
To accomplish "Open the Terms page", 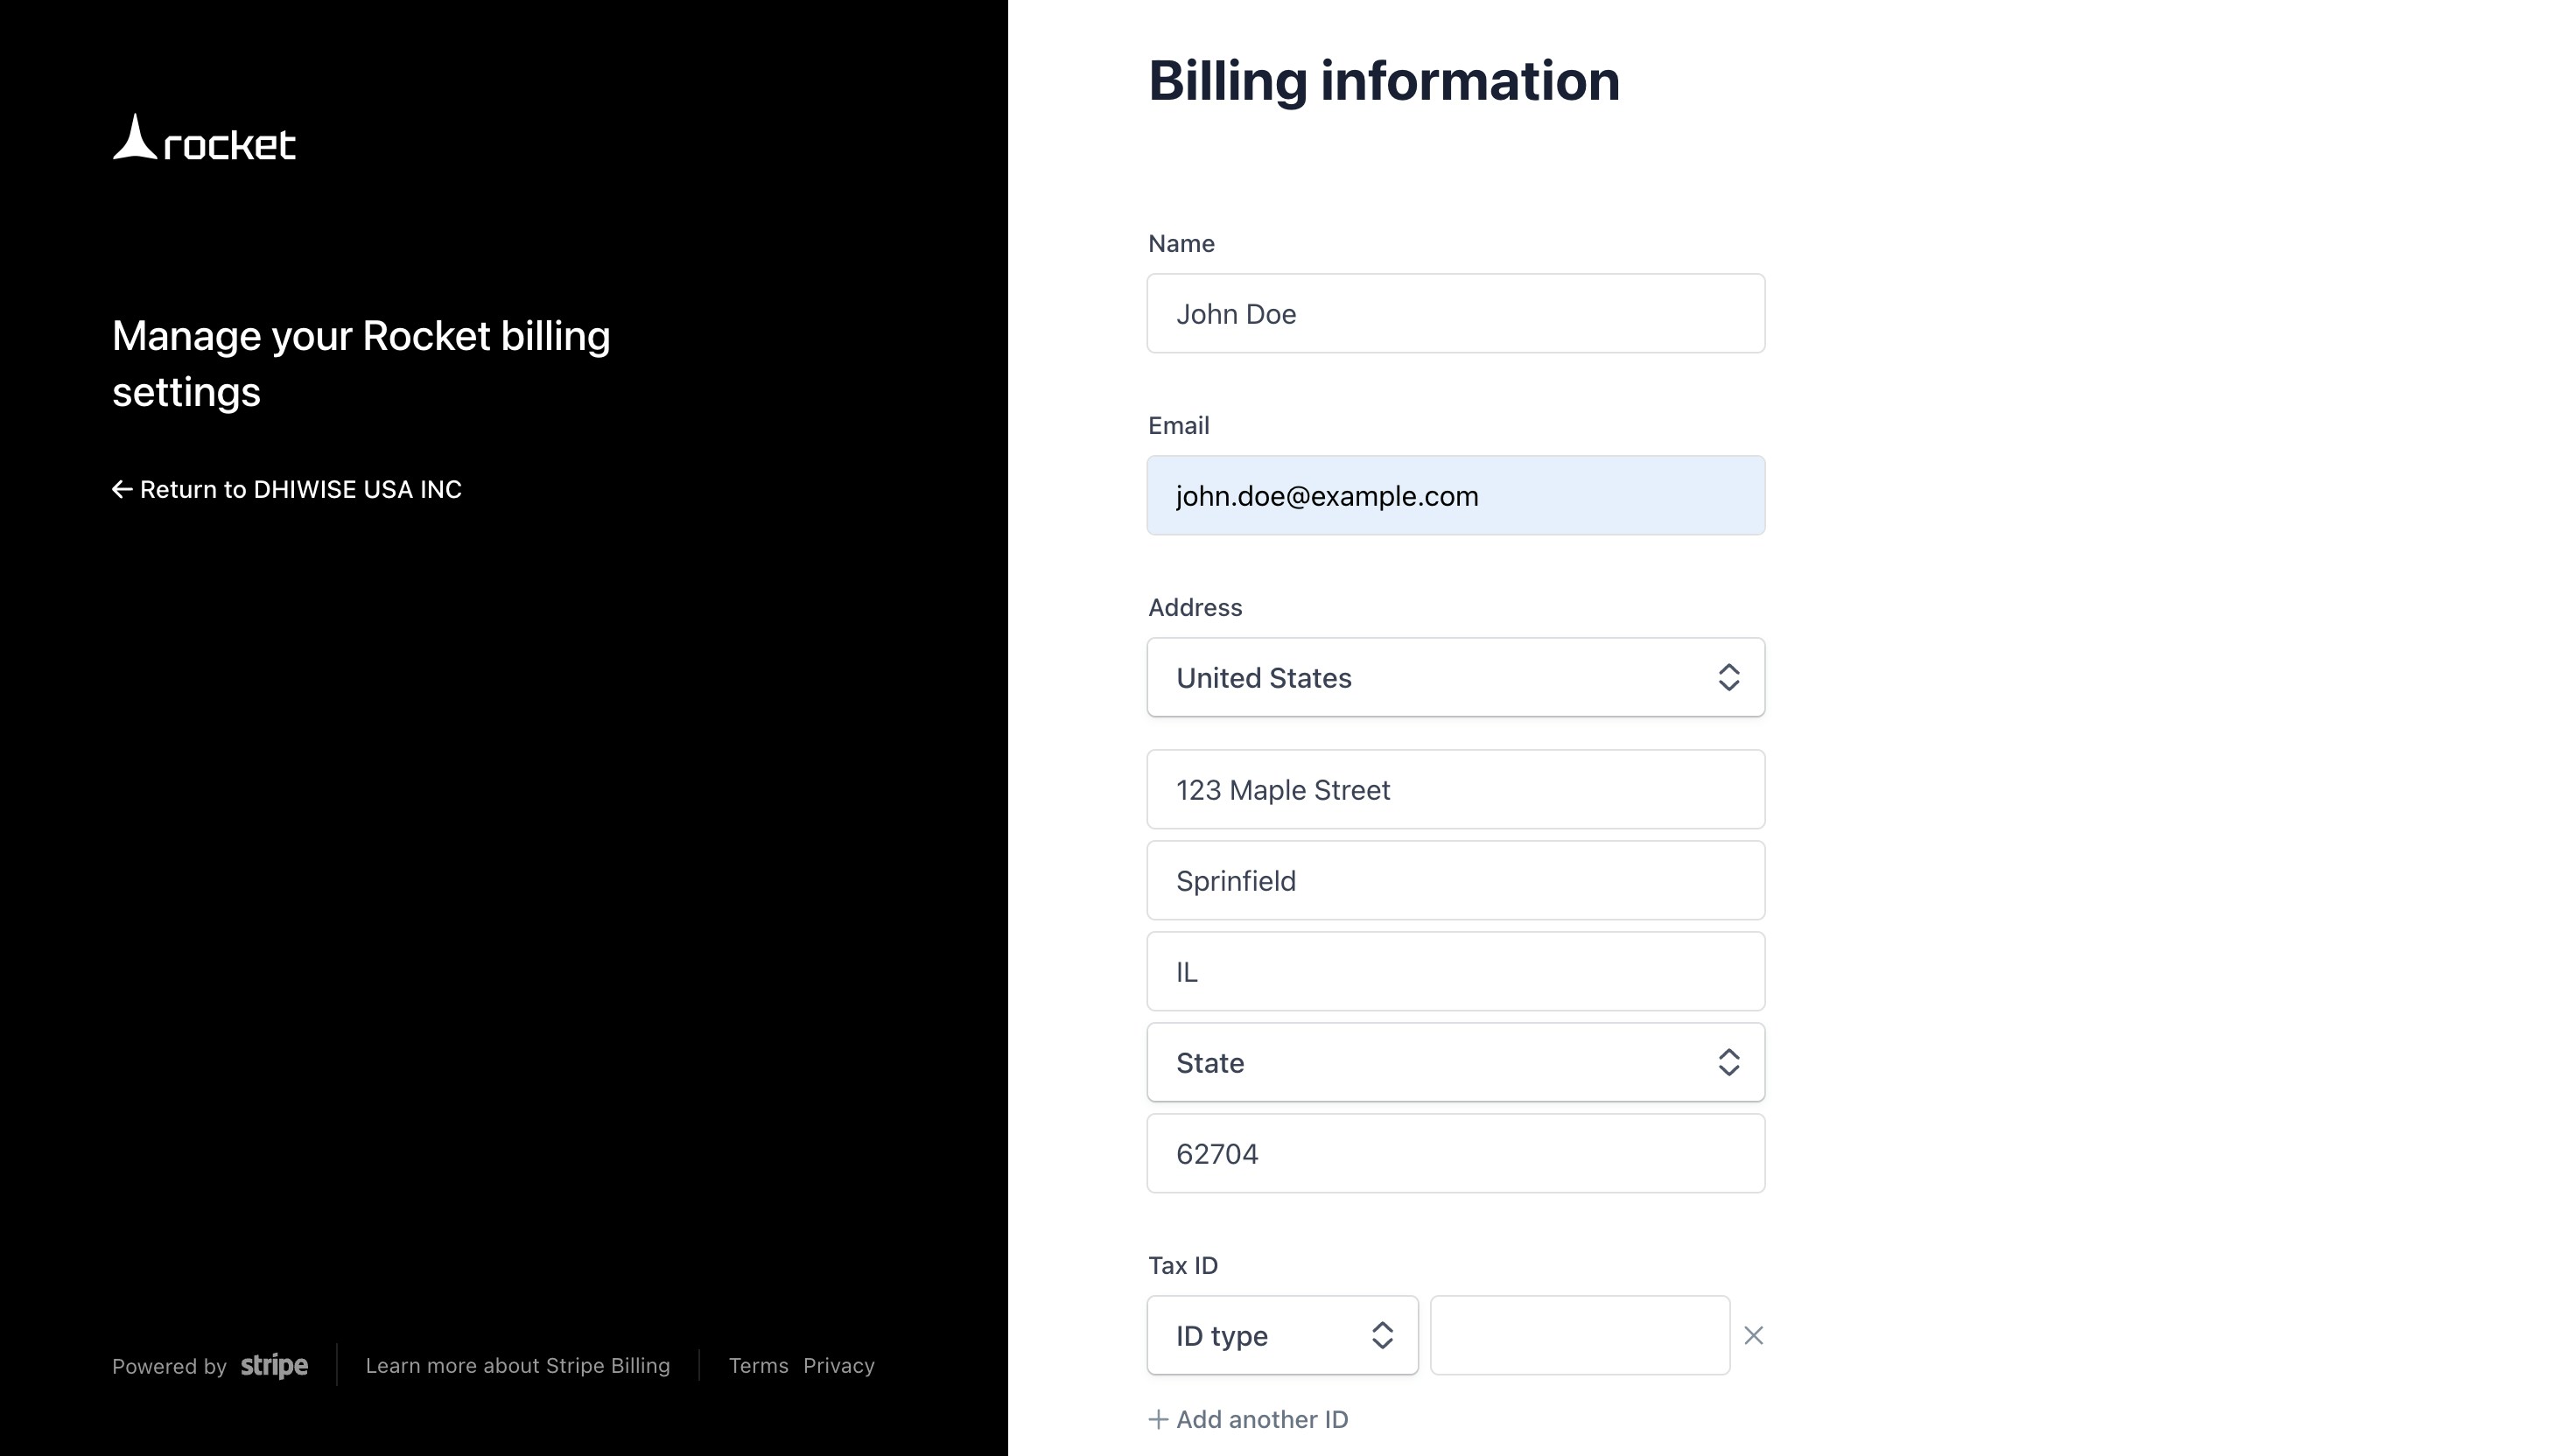I will (758, 1366).
